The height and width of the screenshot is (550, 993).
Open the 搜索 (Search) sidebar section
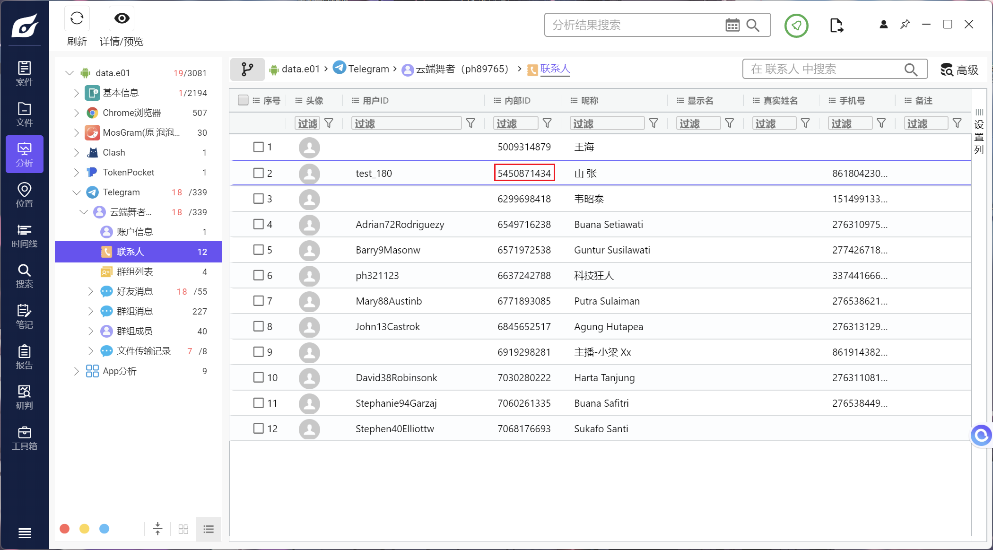(x=24, y=276)
